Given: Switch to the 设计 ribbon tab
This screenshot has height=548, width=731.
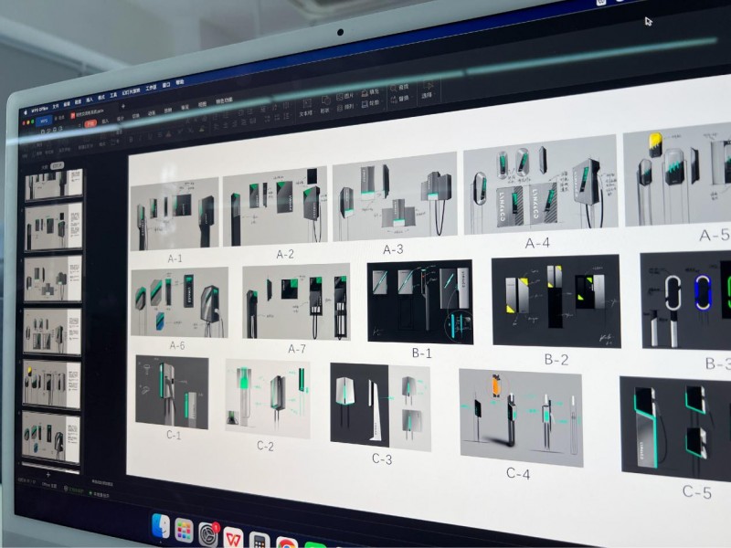Looking at the screenshot, I should (121, 119).
